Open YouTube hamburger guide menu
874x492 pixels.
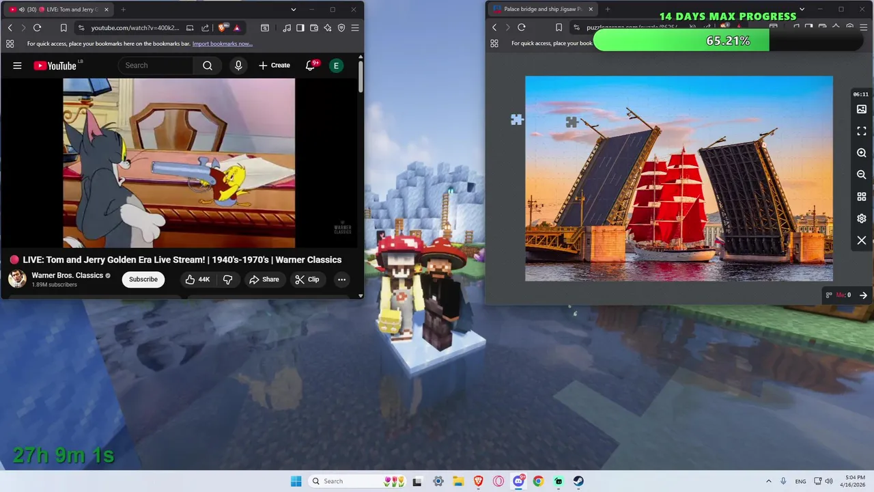[17, 66]
